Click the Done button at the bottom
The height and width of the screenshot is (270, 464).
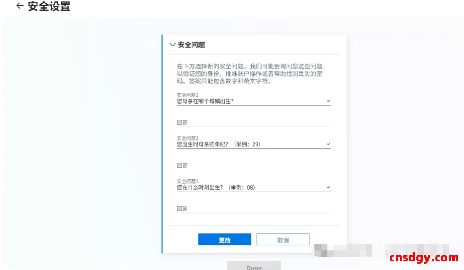point(253,266)
